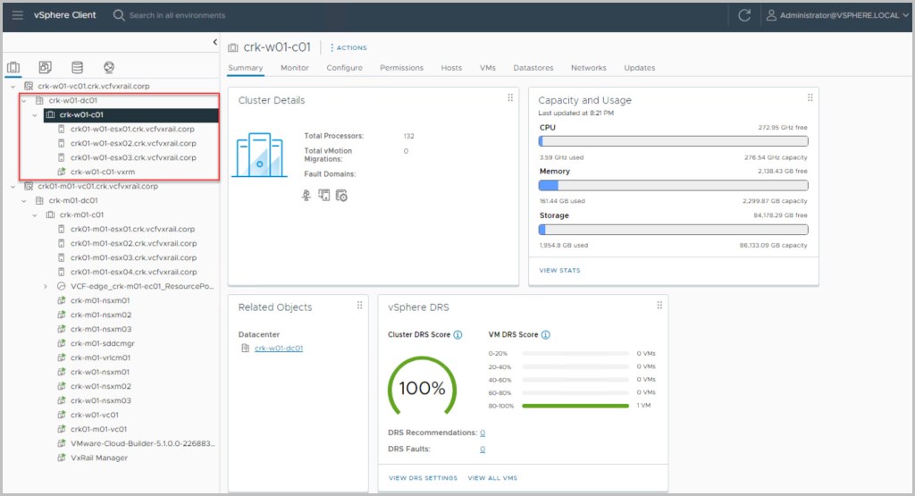The height and width of the screenshot is (496, 915).
Task: Click Cluster DRS Score info icon
Action: [457, 335]
